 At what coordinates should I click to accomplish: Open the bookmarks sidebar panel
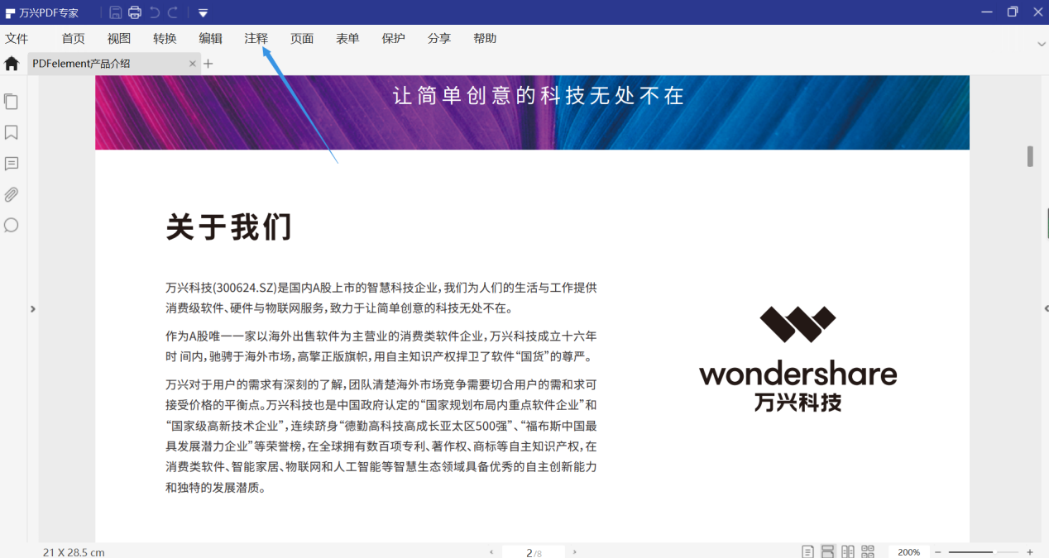11,132
